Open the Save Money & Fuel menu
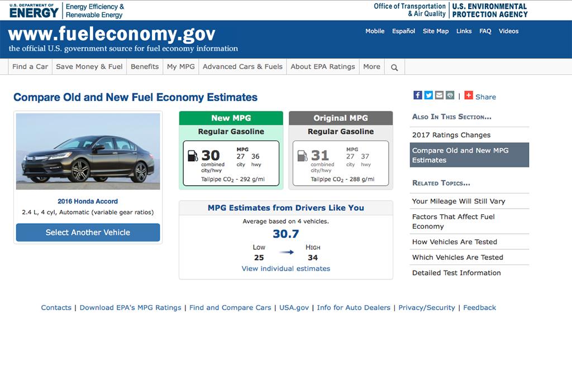572x381 pixels. 89,66
